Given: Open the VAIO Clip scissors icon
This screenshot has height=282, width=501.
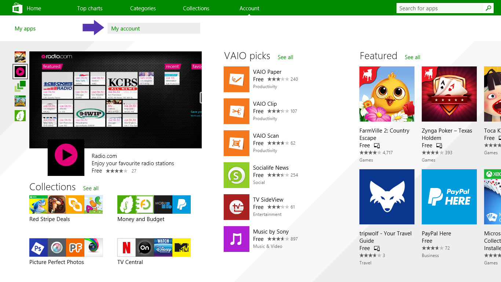Looking at the screenshot, I should [x=237, y=111].
